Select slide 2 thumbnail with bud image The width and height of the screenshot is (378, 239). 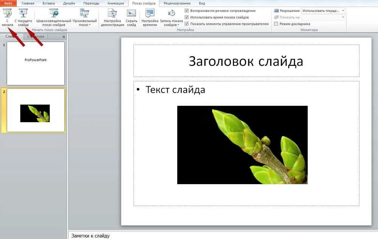[x=36, y=110]
